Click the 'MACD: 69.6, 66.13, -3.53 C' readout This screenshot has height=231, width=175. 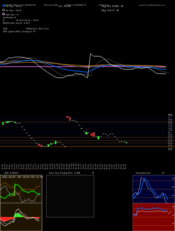pyautogui.click(x=16, y=23)
